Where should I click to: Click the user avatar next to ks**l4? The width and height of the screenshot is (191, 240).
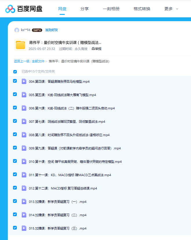coord(17,30)
